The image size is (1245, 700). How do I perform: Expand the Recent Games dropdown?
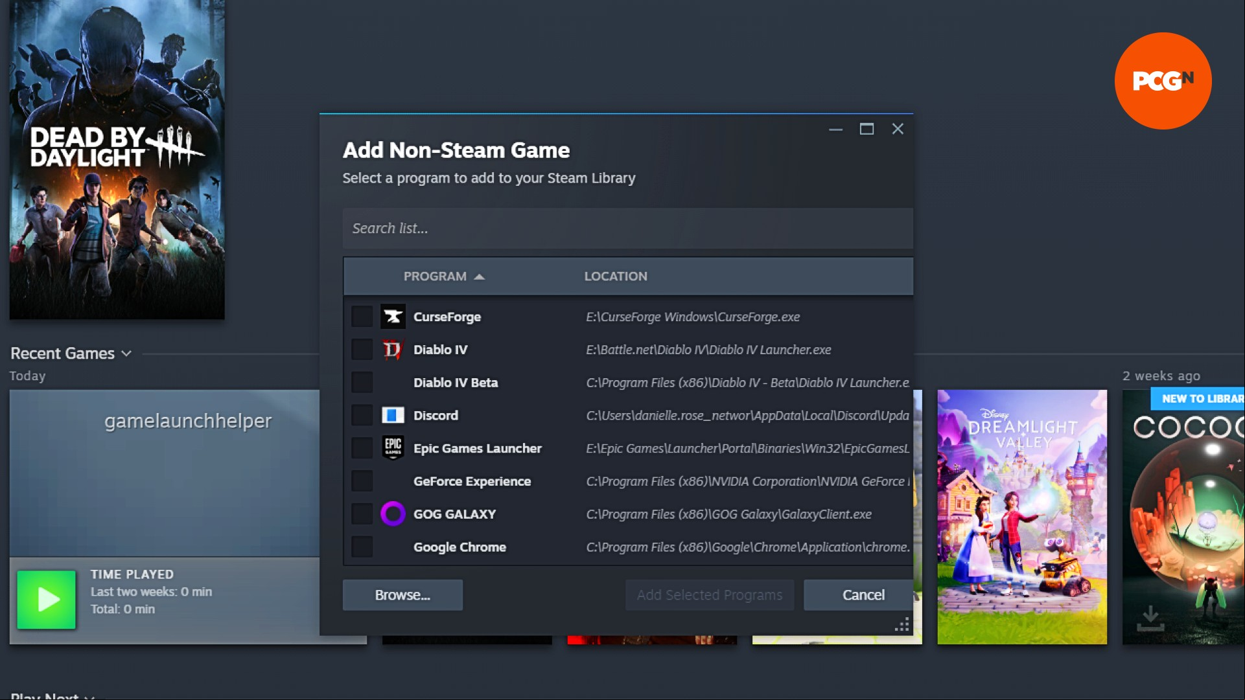71,354
